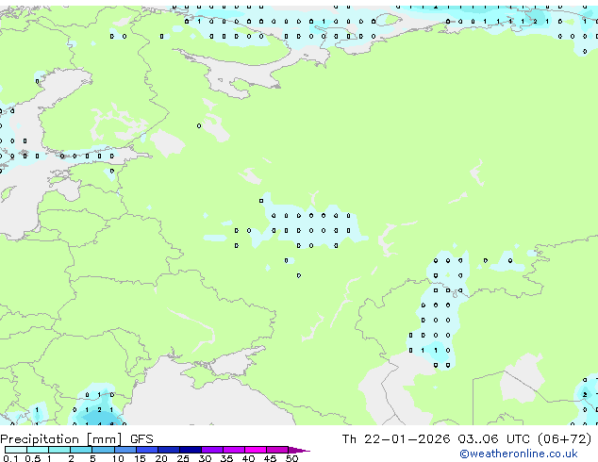Image resolution: width=598 pixels, height=462 pixels.
Task: Click the '(06+72)' forecast run text
Action: coord(565,439)
